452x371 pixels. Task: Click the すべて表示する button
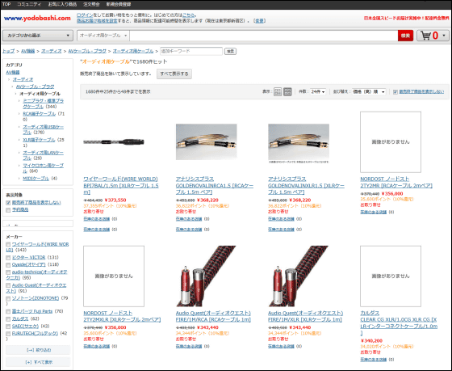click(x=174, y=74)
